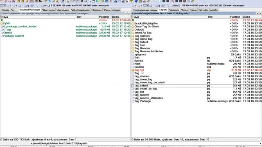Image resolution: width=262 pixels, height=147 pixels.
Task: Open directory hotlist star button in left panel
Action: coord(126,13)
